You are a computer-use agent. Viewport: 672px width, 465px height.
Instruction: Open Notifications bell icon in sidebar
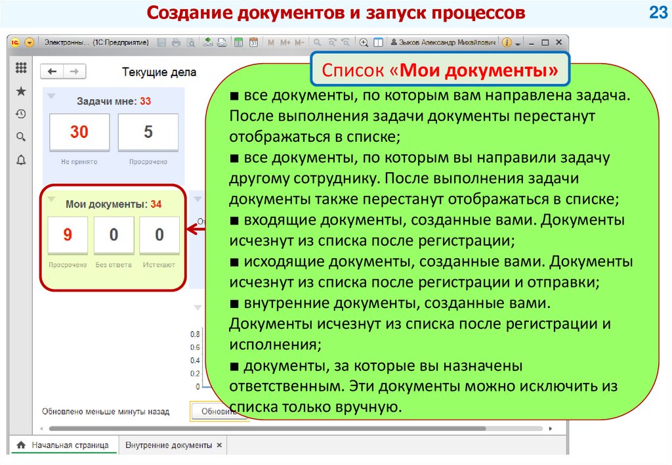(x=20, y=160)
